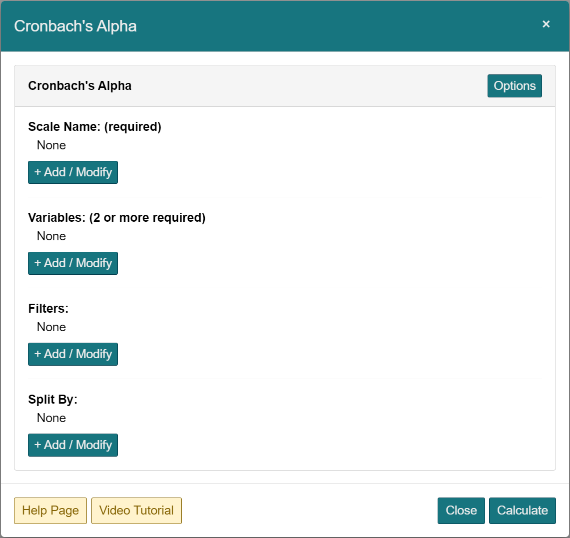Close the dialog with the X icon
Viewport: 570px width, 538px height.
(546, 24)
